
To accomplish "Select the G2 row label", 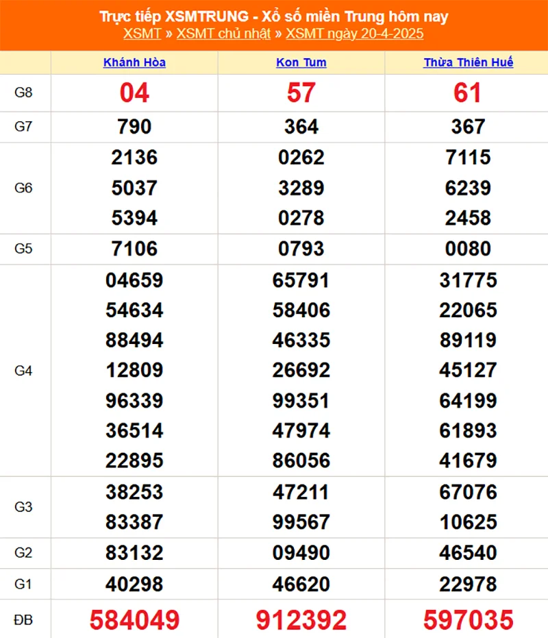I will point(23,553).
